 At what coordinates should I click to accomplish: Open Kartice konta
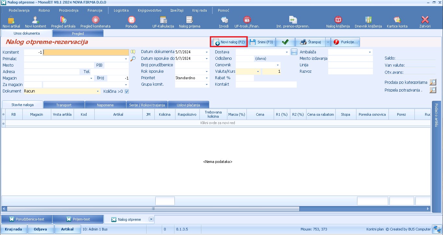[397, 22]
